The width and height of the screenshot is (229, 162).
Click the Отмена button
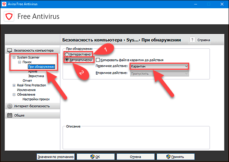pyautogui.click(x=136, y=157)
